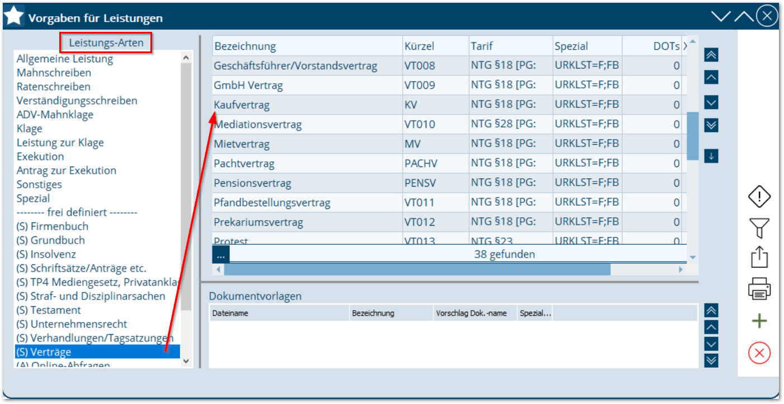
Task: Select '(S) Grundbuch' entry
Action: [51, 240]
